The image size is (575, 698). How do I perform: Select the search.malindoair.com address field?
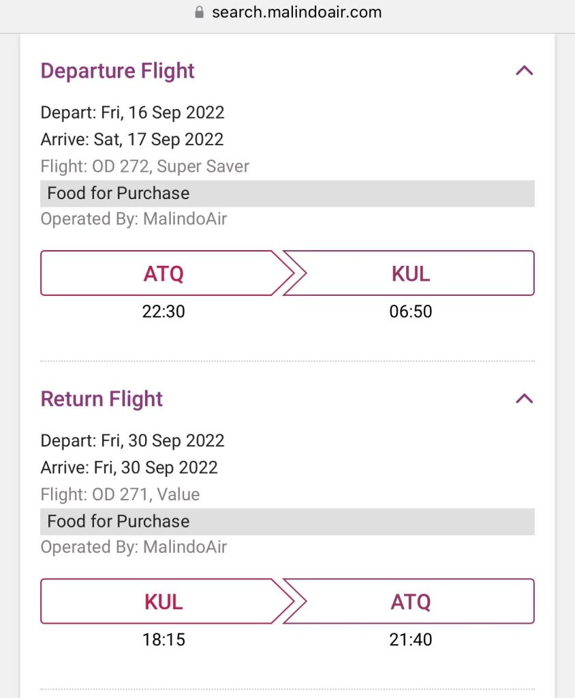point(296,12)
